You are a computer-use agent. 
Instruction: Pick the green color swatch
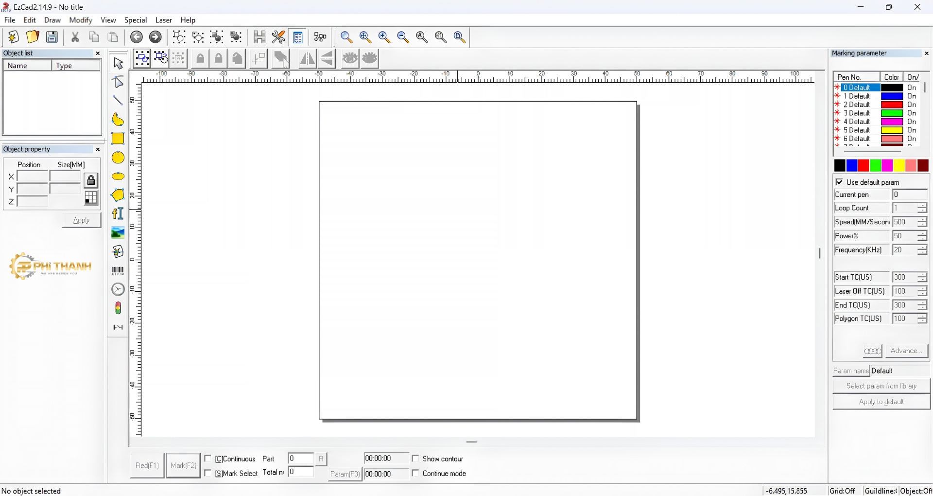pyautogui.click(x=876, y=166)
